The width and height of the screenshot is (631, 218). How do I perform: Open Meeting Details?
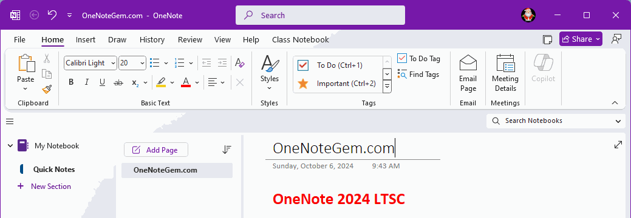(505, 73)
